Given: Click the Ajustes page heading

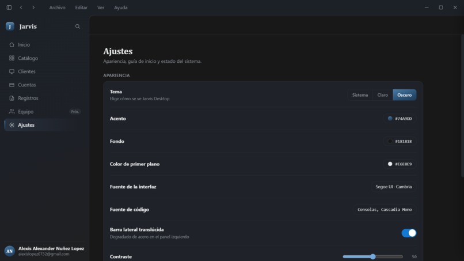Looking at the screenshot, I should [118, 51].
